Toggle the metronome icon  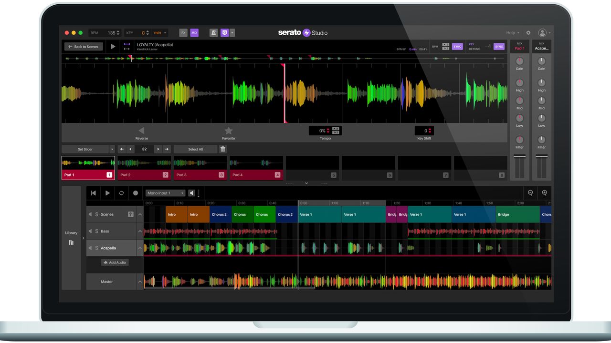coord(213,33)
